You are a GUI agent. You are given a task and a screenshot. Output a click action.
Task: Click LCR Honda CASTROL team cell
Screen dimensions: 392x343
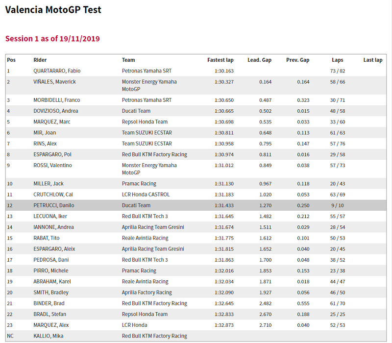click(146, 195)
